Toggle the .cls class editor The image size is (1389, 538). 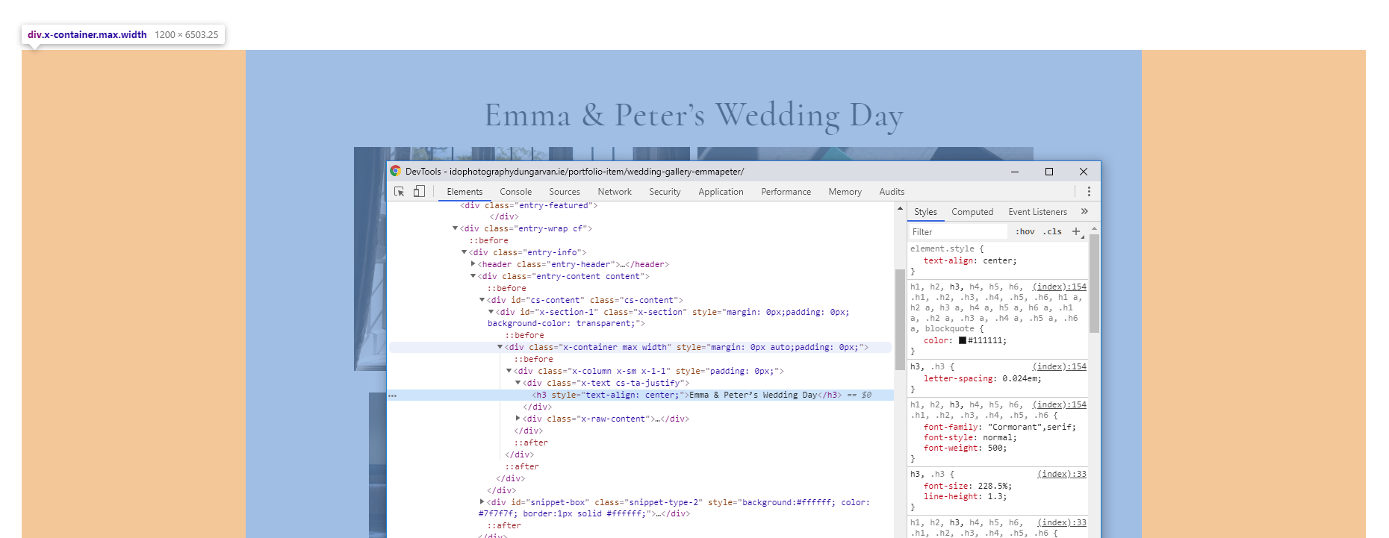[x=1053, y=232]
